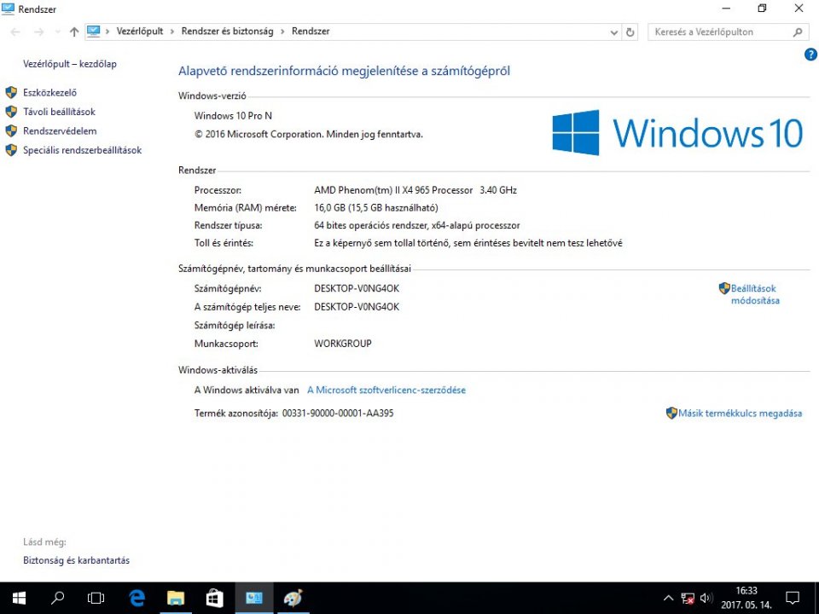Open A Microsoft szoftverlicenc-szerződése link
This screenshot has width=819, height=614.
pyautogui.click(x=386, y=390)
